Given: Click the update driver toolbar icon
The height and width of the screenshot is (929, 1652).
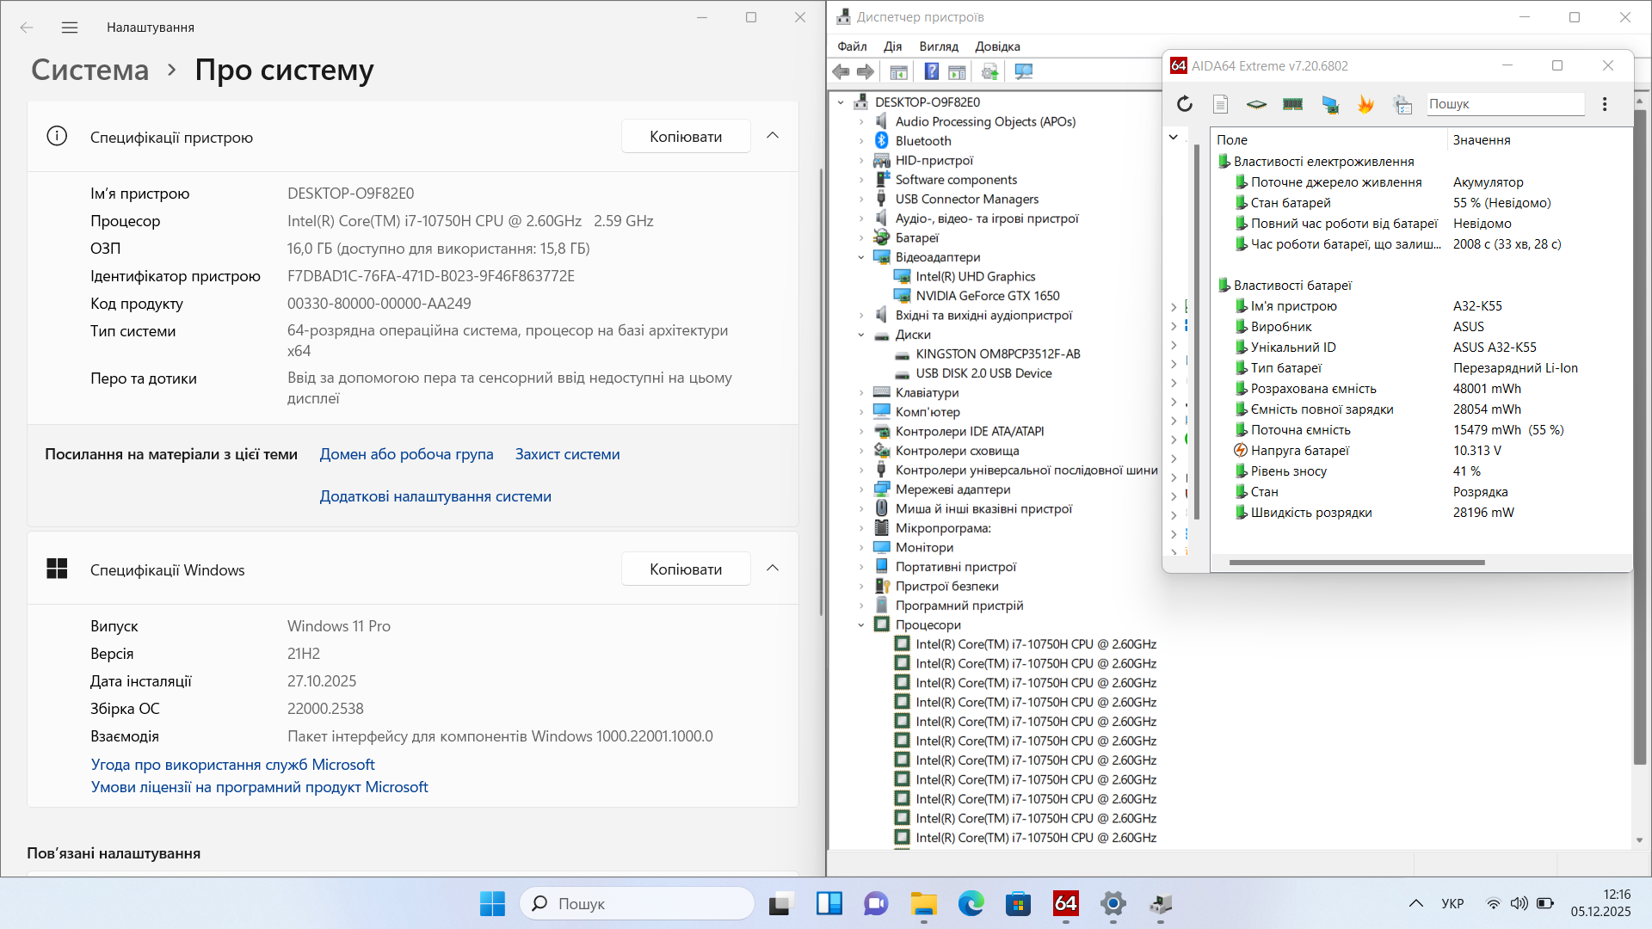Looking at the screenshot, I should click(x=989, y=72).
